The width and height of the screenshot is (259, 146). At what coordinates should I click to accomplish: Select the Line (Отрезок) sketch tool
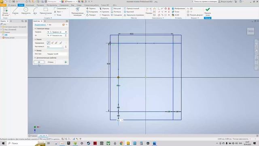pos(15,11)
